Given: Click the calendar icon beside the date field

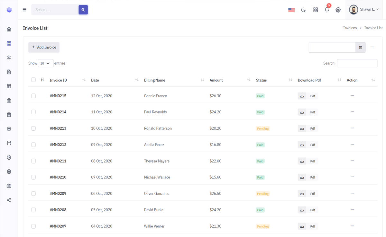Looking at the screenshot, I should click(361, 48).
